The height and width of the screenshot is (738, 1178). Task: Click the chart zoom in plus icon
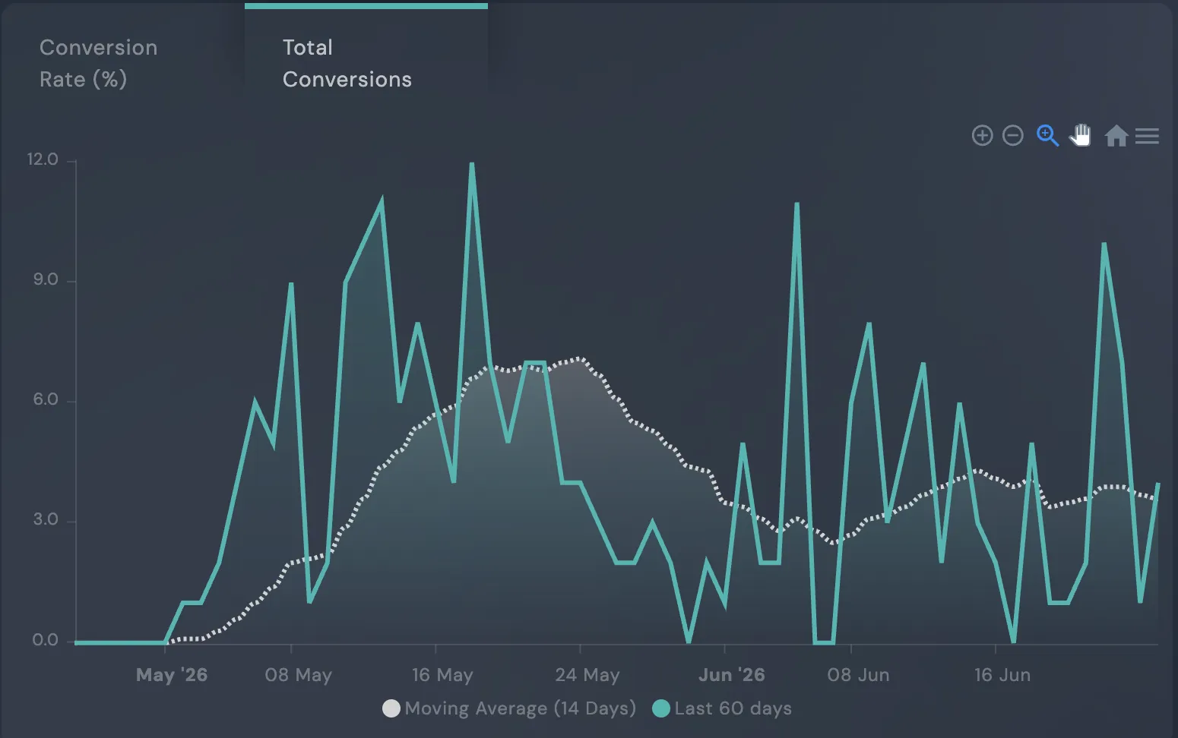tap(982, 136)
